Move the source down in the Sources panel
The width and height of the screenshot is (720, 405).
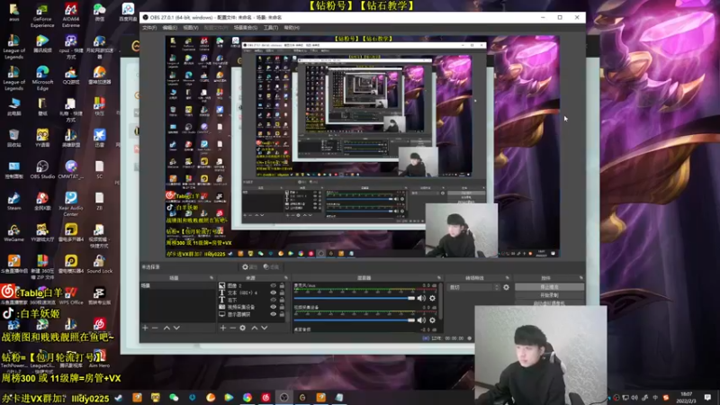tap(264, 328)
